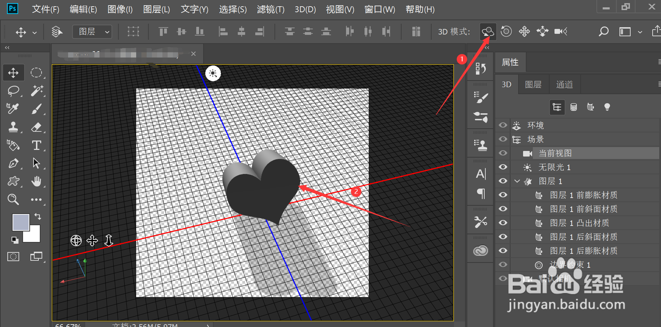Click the 3D rotate object mode icon
The height and width of the screenshot is (327, 661).
point(488,32)
